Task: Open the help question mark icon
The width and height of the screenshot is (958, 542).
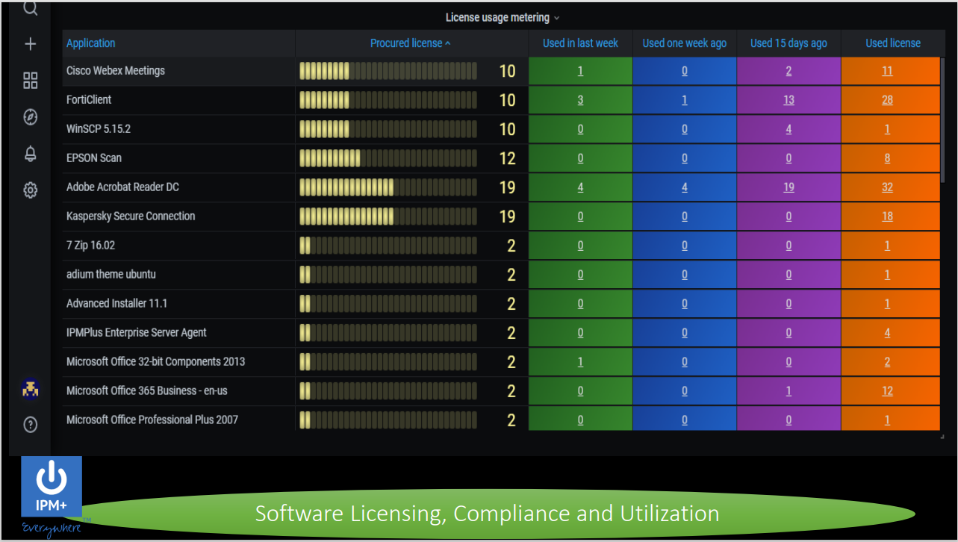Action: (30, 425)
